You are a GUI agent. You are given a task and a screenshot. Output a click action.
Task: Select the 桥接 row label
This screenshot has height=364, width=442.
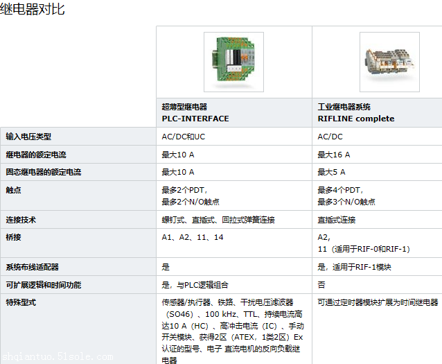point(14,237)
